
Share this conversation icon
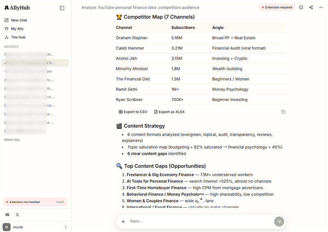point(311,7)
